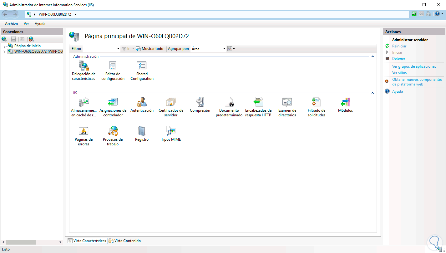The image size is (446, 253).
Task: Open Documento predeterminado feature
Action: tap(229, 107)
